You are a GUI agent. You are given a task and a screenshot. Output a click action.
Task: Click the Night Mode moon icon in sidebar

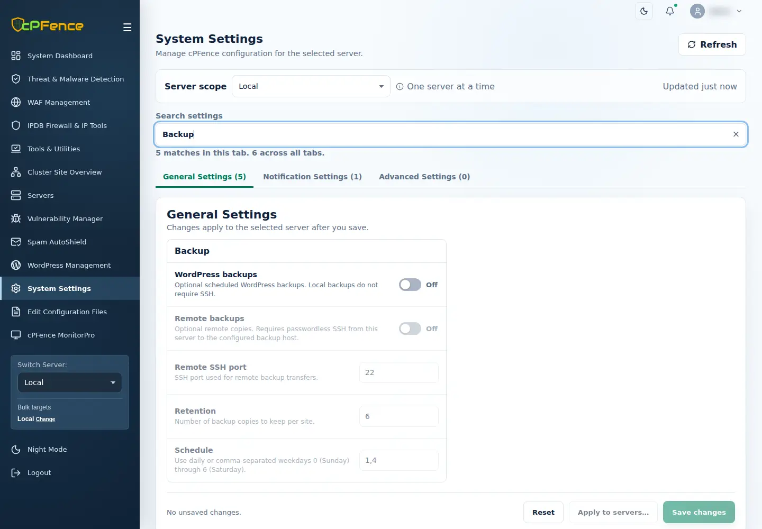(x=16, y=449)
